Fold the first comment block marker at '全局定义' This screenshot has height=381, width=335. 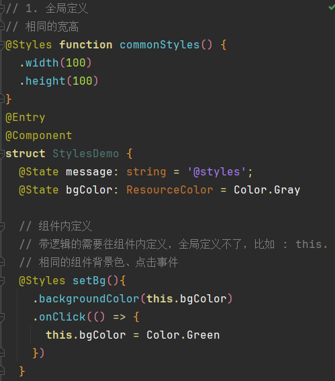[2, 9]
